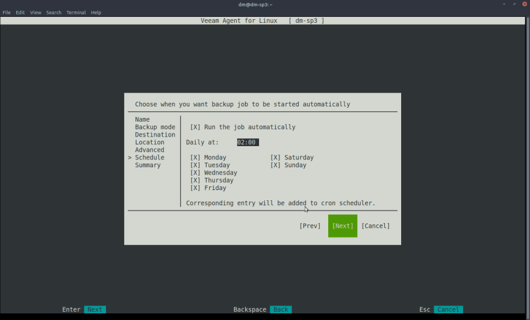530x320 pixels.
Task: Click the terminal vertical scrollbar
Action: point(528,165)
